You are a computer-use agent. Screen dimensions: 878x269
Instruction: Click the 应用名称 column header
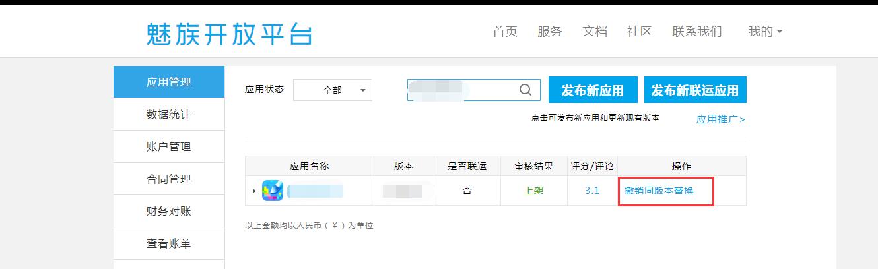tap(309, 166)
